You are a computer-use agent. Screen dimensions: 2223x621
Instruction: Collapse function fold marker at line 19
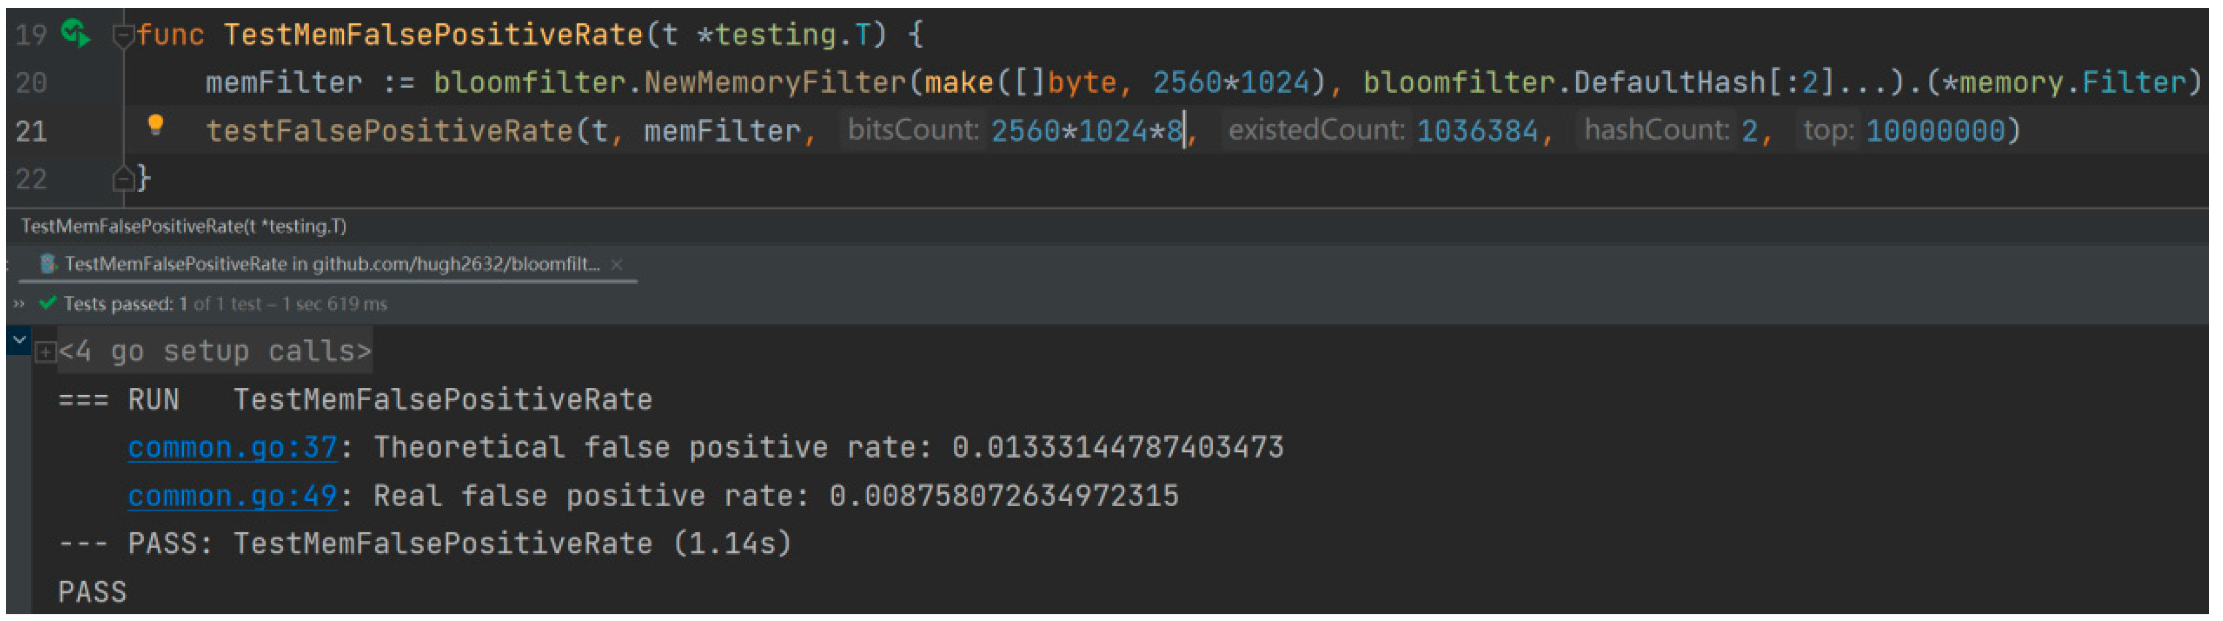click(123, 36)
